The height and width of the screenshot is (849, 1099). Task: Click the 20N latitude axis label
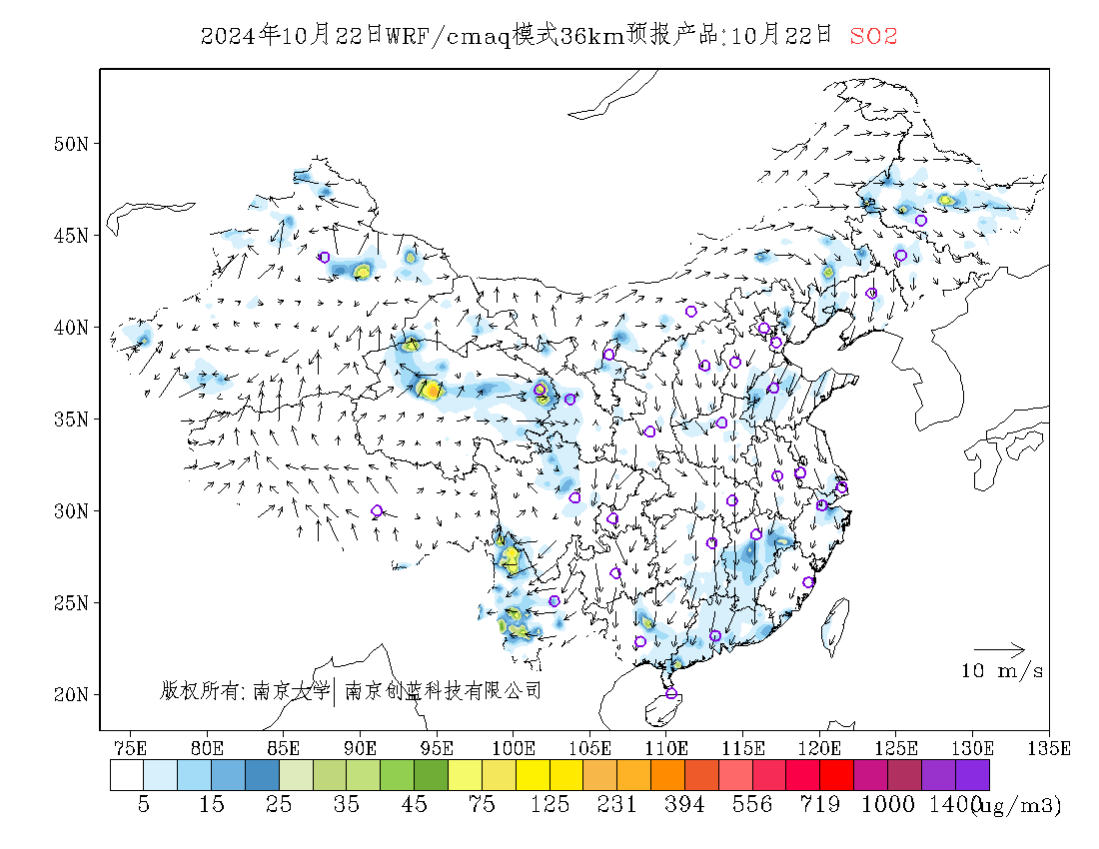pos(72,694)
